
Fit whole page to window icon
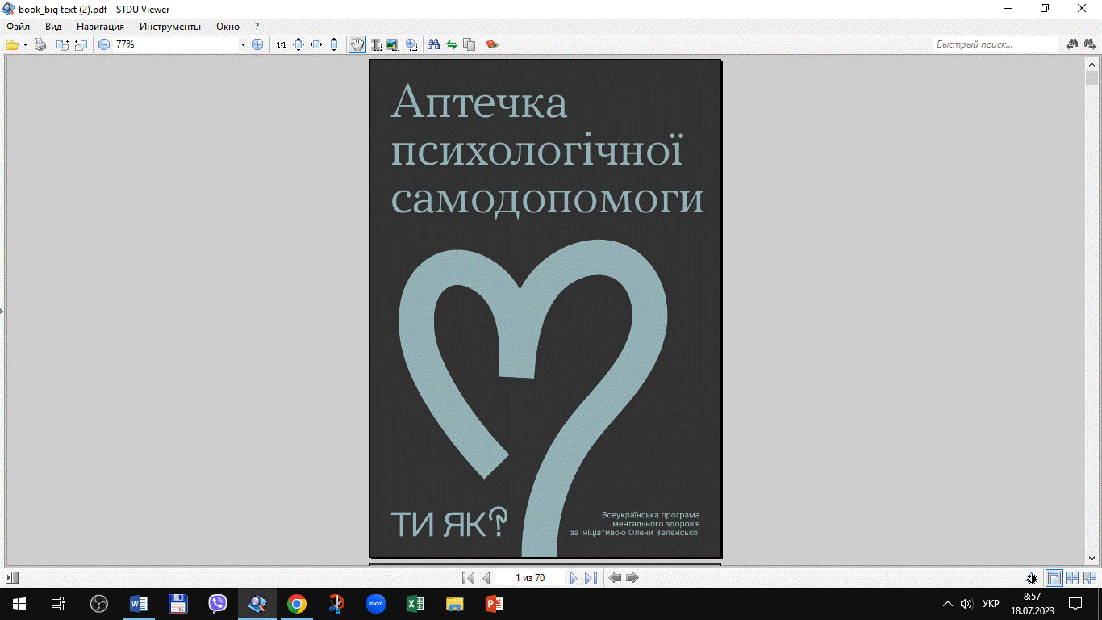click(298, 44)
